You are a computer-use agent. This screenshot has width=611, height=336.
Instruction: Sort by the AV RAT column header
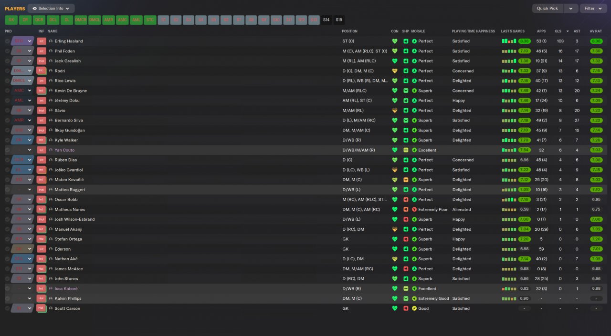pyautogui.click(x=596, y=31)
